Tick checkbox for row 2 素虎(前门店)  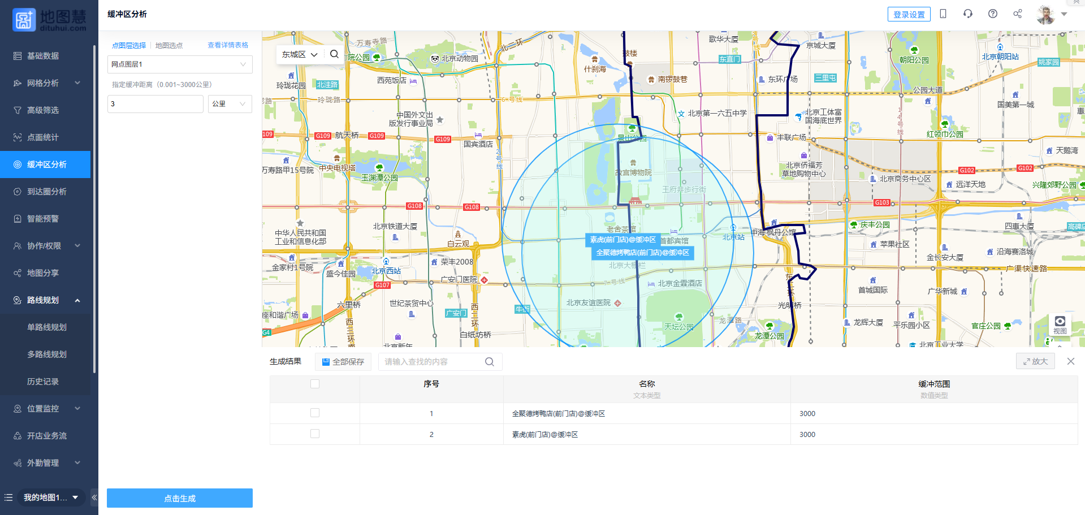click(x=315, y=434)
